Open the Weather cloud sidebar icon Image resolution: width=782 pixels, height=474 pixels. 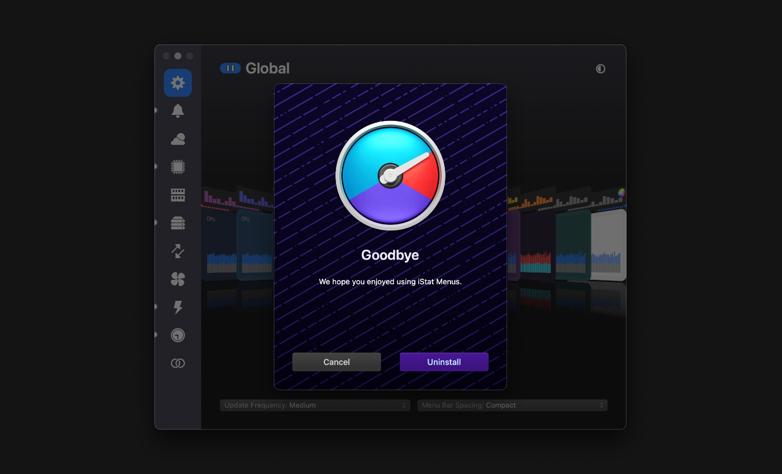coord(178,139)
